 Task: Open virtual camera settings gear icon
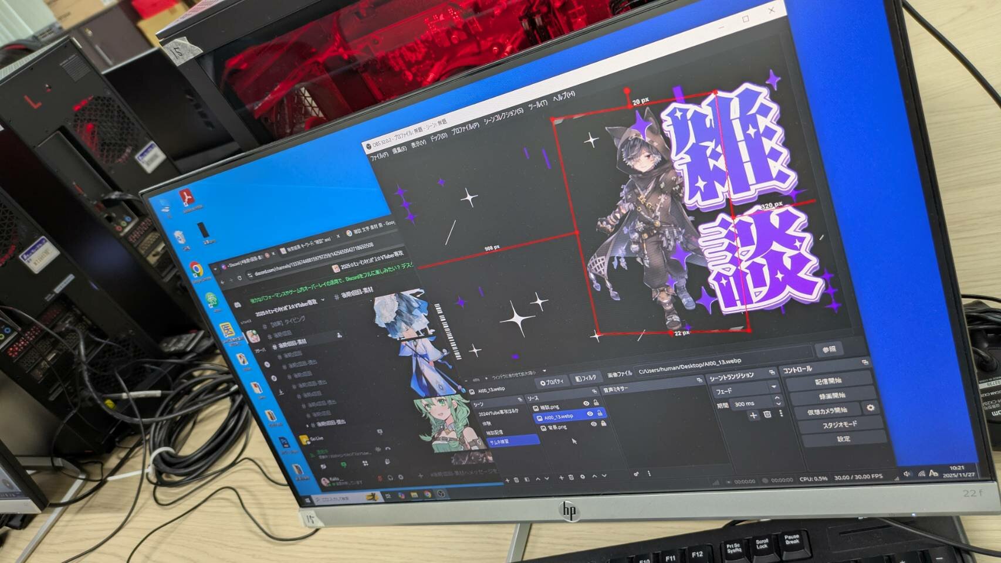click(x=871, y=408)
